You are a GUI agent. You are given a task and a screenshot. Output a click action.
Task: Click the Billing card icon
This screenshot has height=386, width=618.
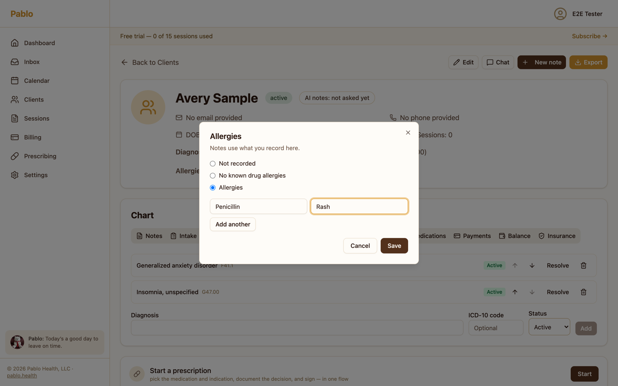(15, 137)
